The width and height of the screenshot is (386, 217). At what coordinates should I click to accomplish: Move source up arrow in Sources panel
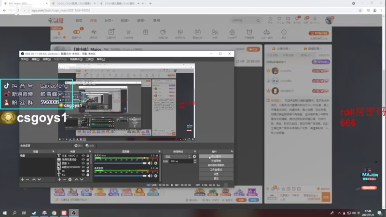(x=76, y=179)
